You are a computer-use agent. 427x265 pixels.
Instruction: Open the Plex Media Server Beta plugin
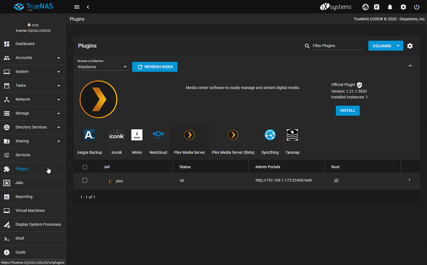233,135
